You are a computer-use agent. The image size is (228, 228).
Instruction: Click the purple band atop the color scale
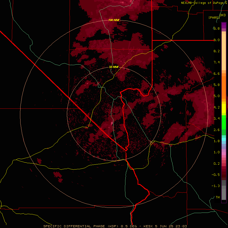click(224, 25)
